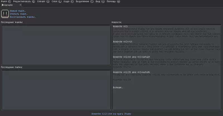The height and width of the screenshot is (116, 223).
Task: Click the home icon on Начало tab
Action: click(3, 5)
